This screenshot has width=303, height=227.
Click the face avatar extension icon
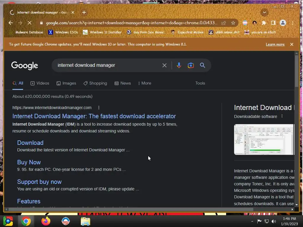[x=254, y=23]
